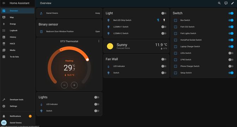Click the thermostat dial slider handle
Viewport: 237px width, 127px height.
point(87,60)
